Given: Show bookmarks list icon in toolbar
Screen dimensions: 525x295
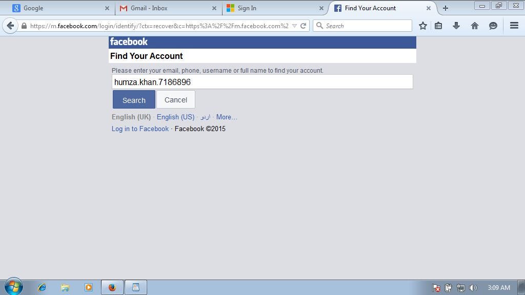Looking at the screenshot, I should 438,26.
